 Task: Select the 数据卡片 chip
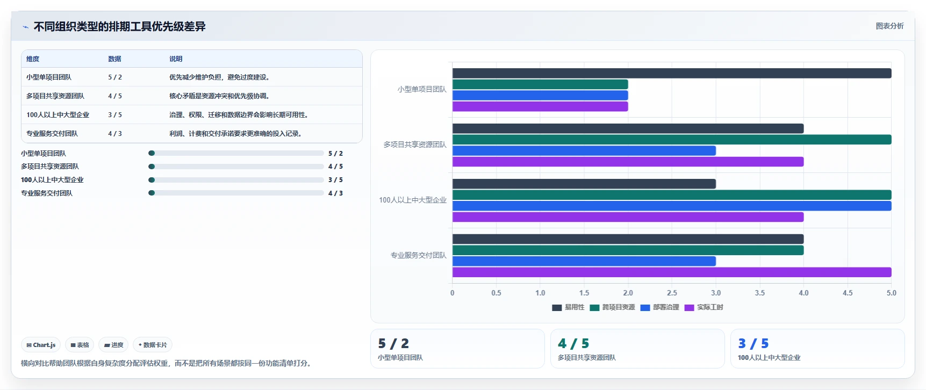coord(153,345)
